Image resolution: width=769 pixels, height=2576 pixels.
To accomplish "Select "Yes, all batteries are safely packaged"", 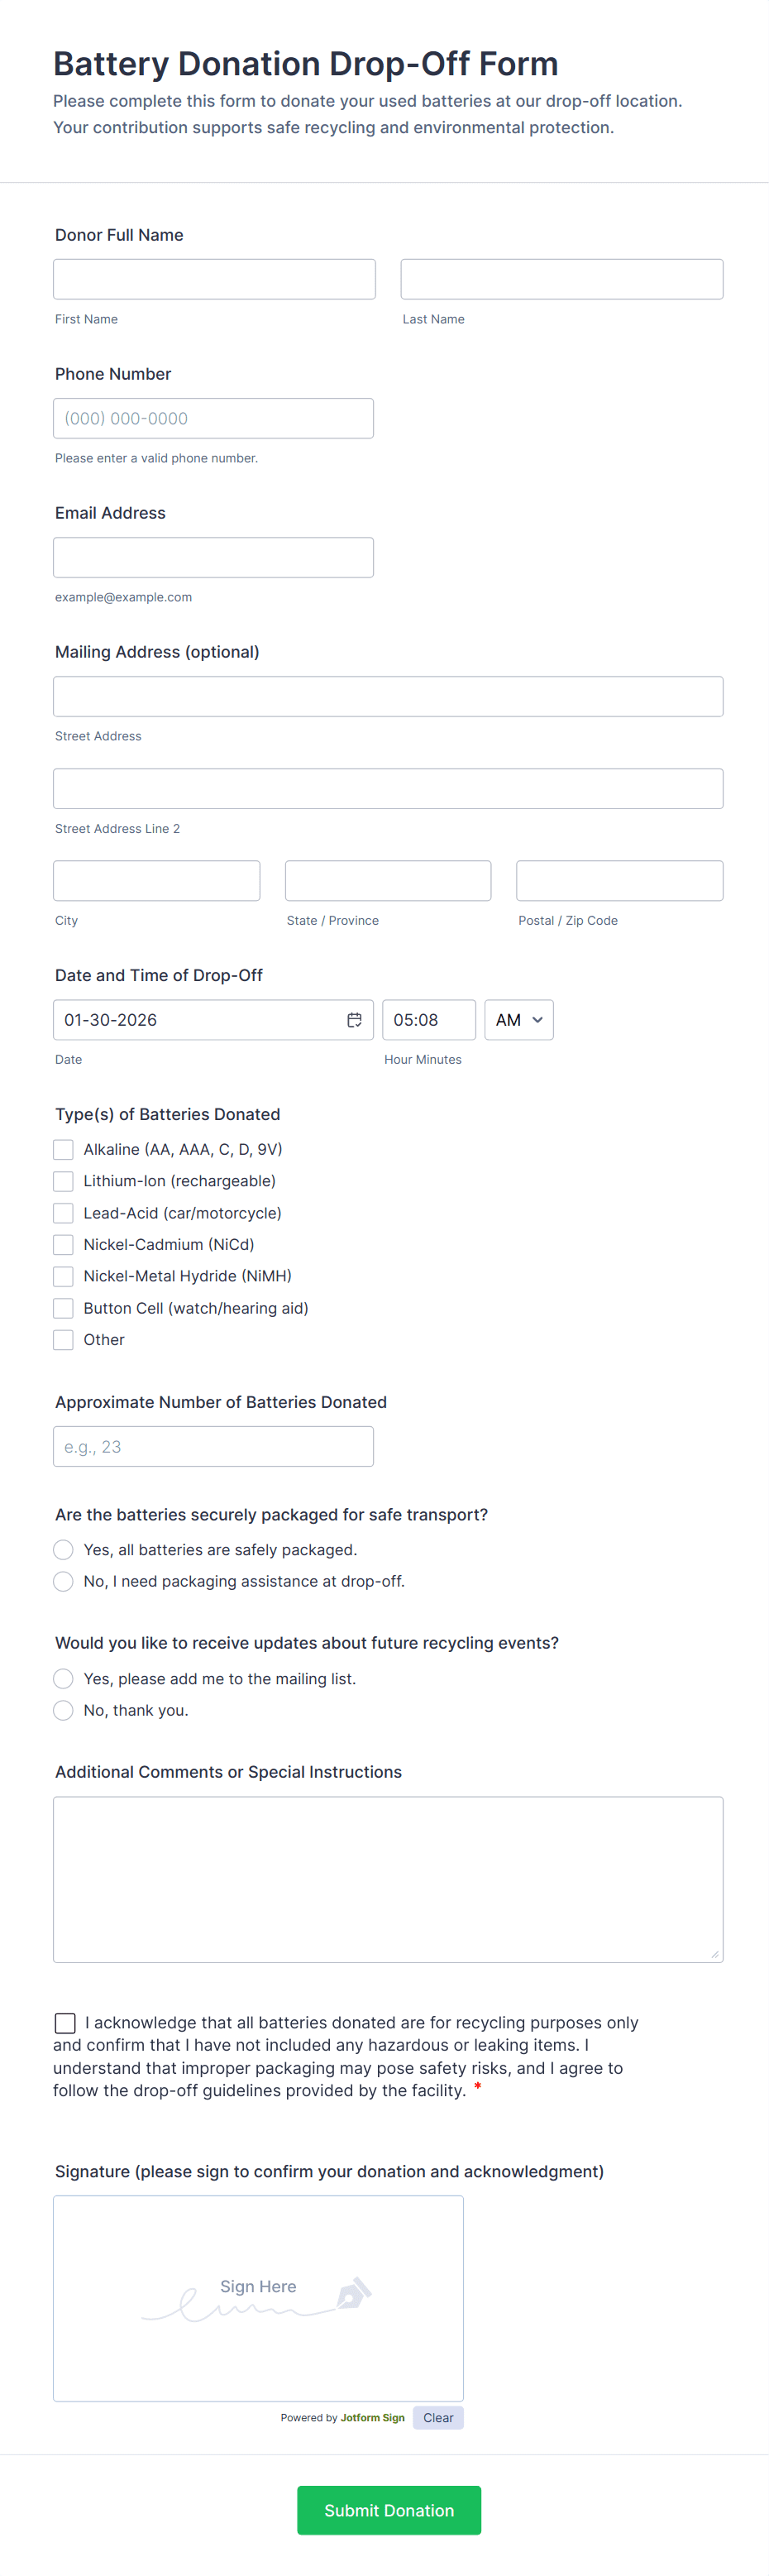I will pos(64,1550).
